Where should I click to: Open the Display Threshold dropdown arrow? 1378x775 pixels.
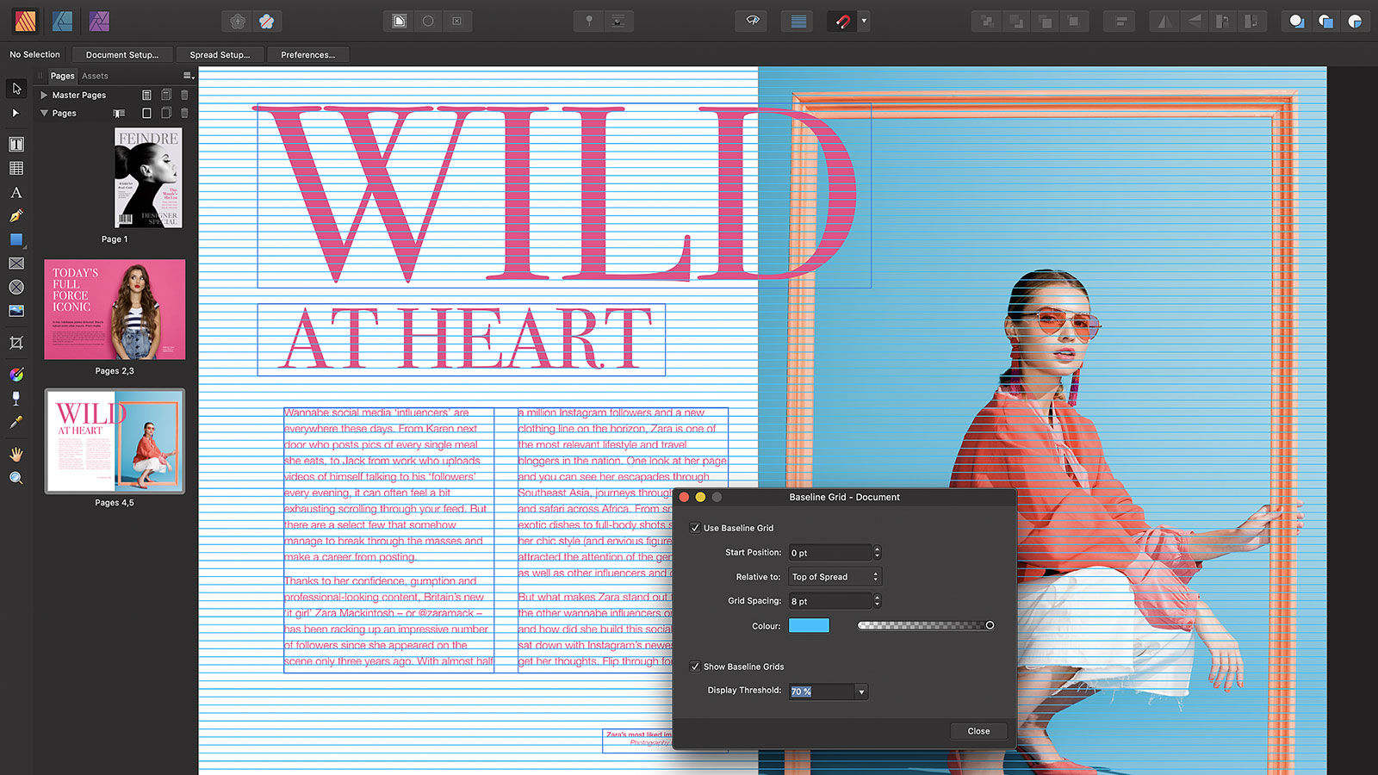pos(860,691)
